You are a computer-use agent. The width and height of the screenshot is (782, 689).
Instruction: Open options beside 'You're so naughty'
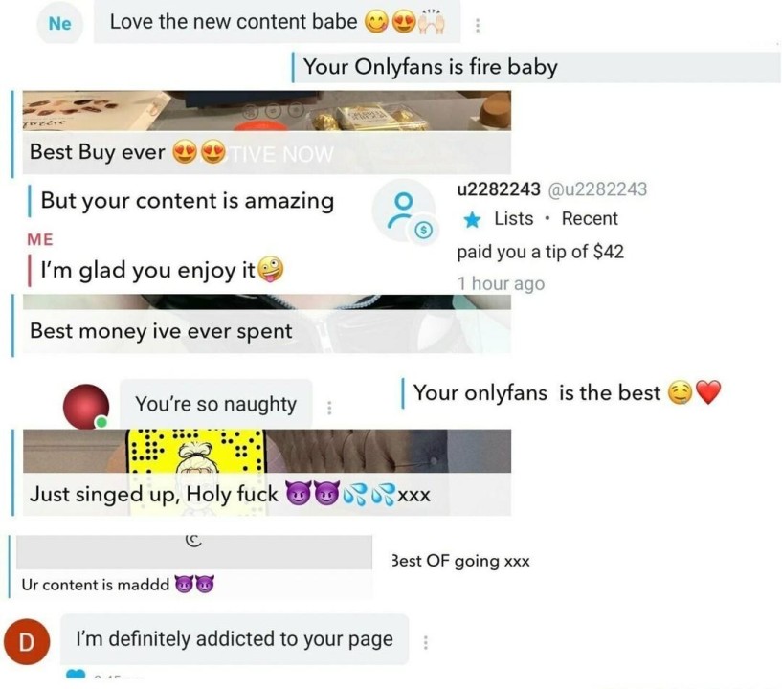pyautogui.click(x=329, y=408)
